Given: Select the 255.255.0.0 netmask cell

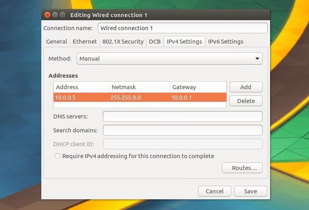Looking at the screenshot, I should 139,97.
